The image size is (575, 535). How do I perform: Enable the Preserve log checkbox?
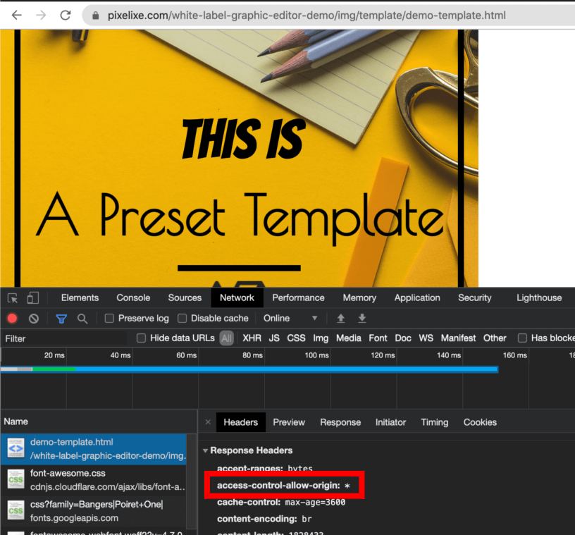pyautogui.click(x=109, y=319)
